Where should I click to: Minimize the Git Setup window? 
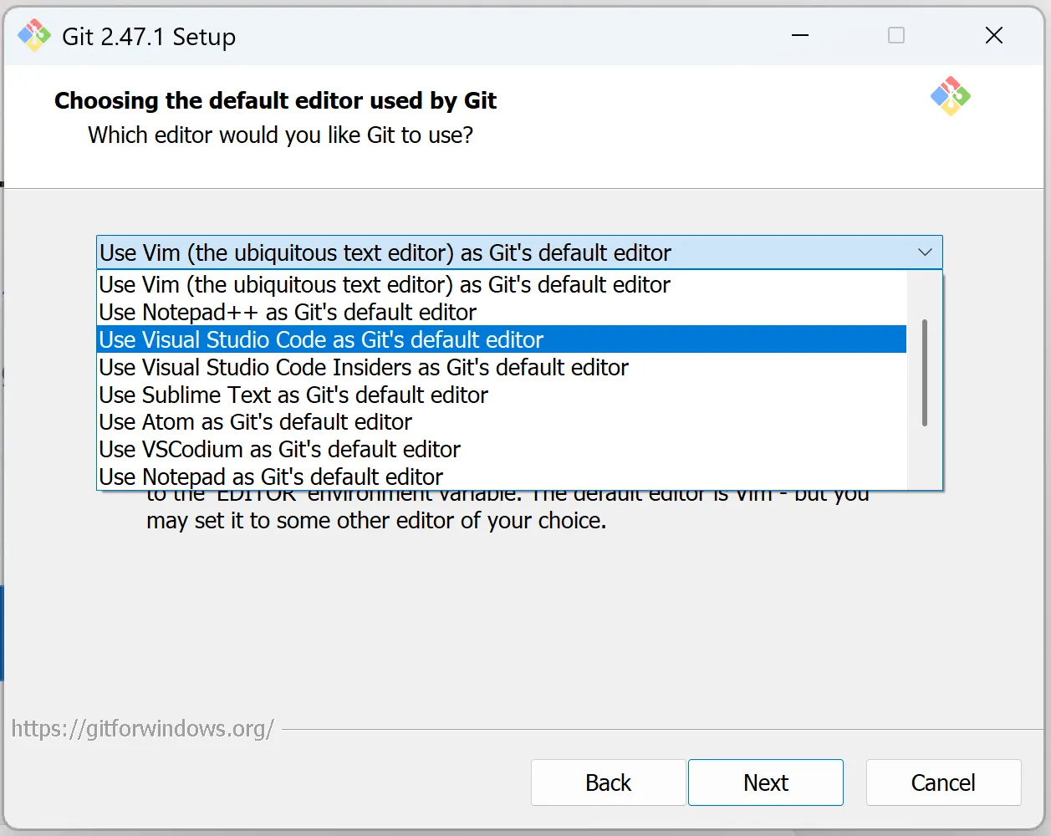pyautogui.click(x=800, y=36)
